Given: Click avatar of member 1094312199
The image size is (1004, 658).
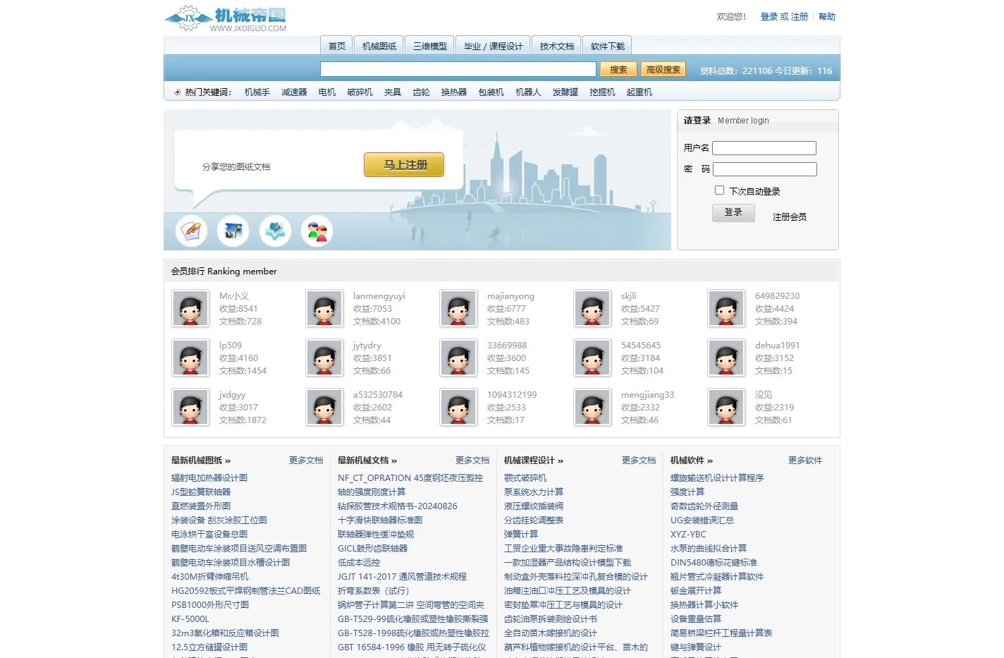Looking at the screenshot, I should (458, 407).
